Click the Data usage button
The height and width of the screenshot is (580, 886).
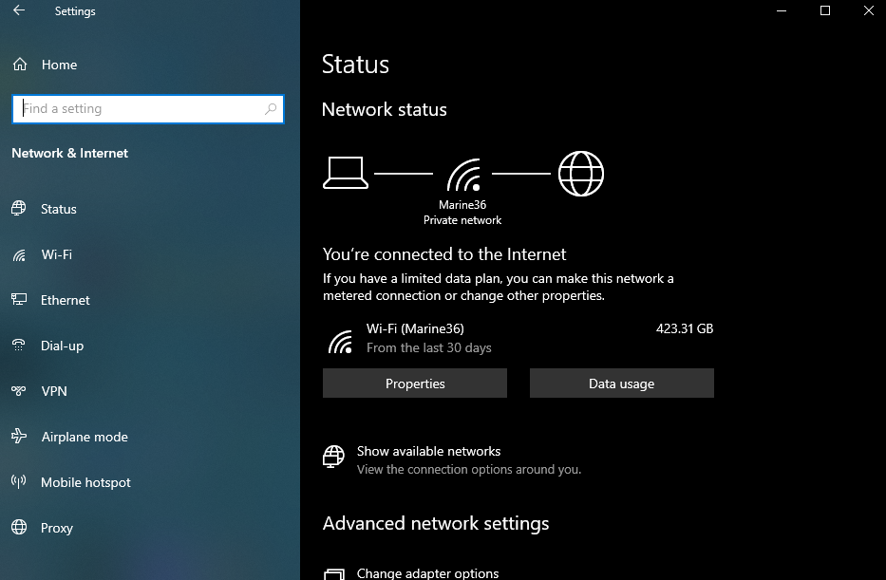[622, 384]
